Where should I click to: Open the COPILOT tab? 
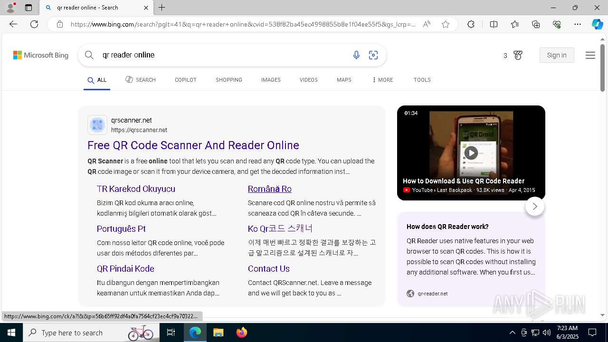[x=186, y=80]
